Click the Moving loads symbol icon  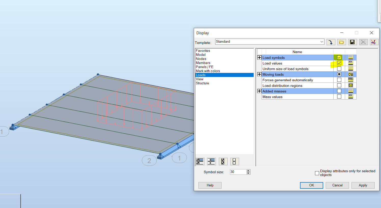coord(351,74)
